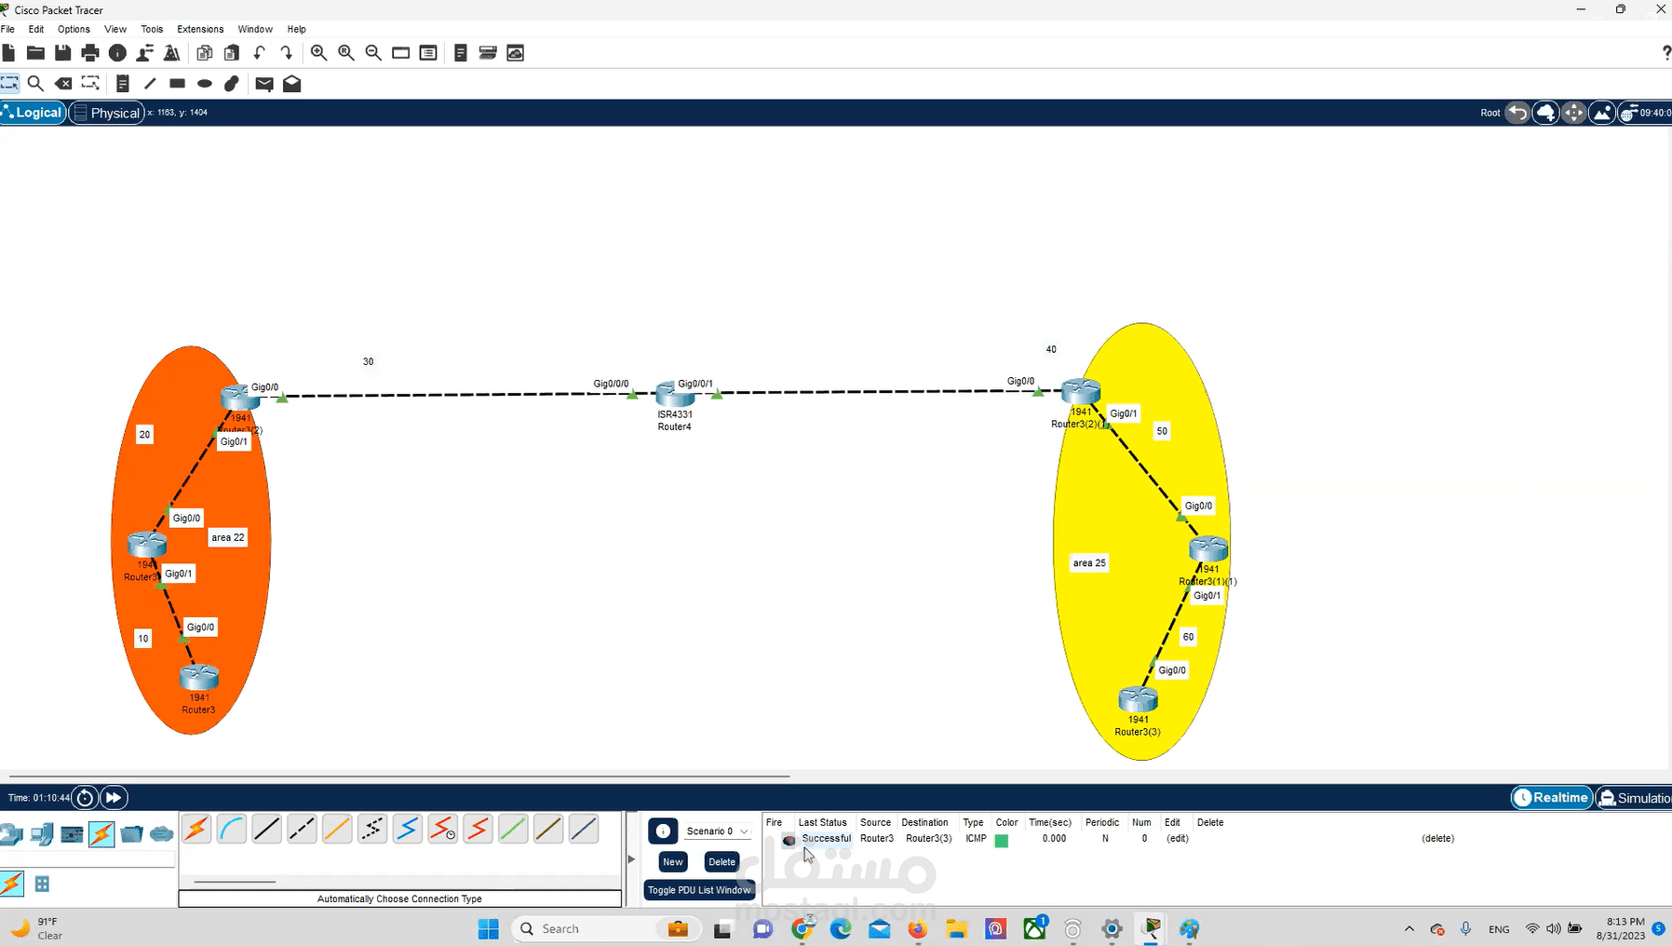Click the green color swatch in PDU list
The image size is (1672, 946).
(1002, 841)
